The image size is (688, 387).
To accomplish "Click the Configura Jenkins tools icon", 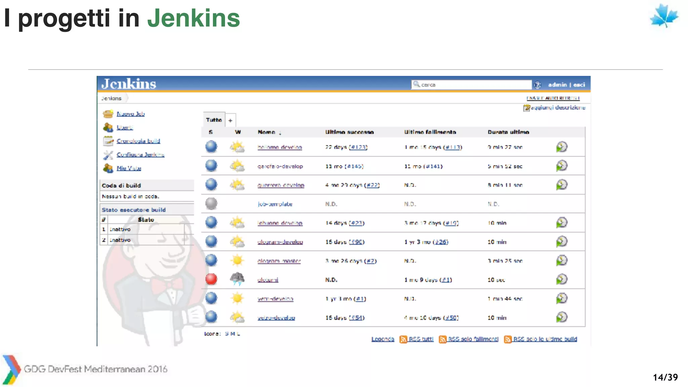I will 108,155.
